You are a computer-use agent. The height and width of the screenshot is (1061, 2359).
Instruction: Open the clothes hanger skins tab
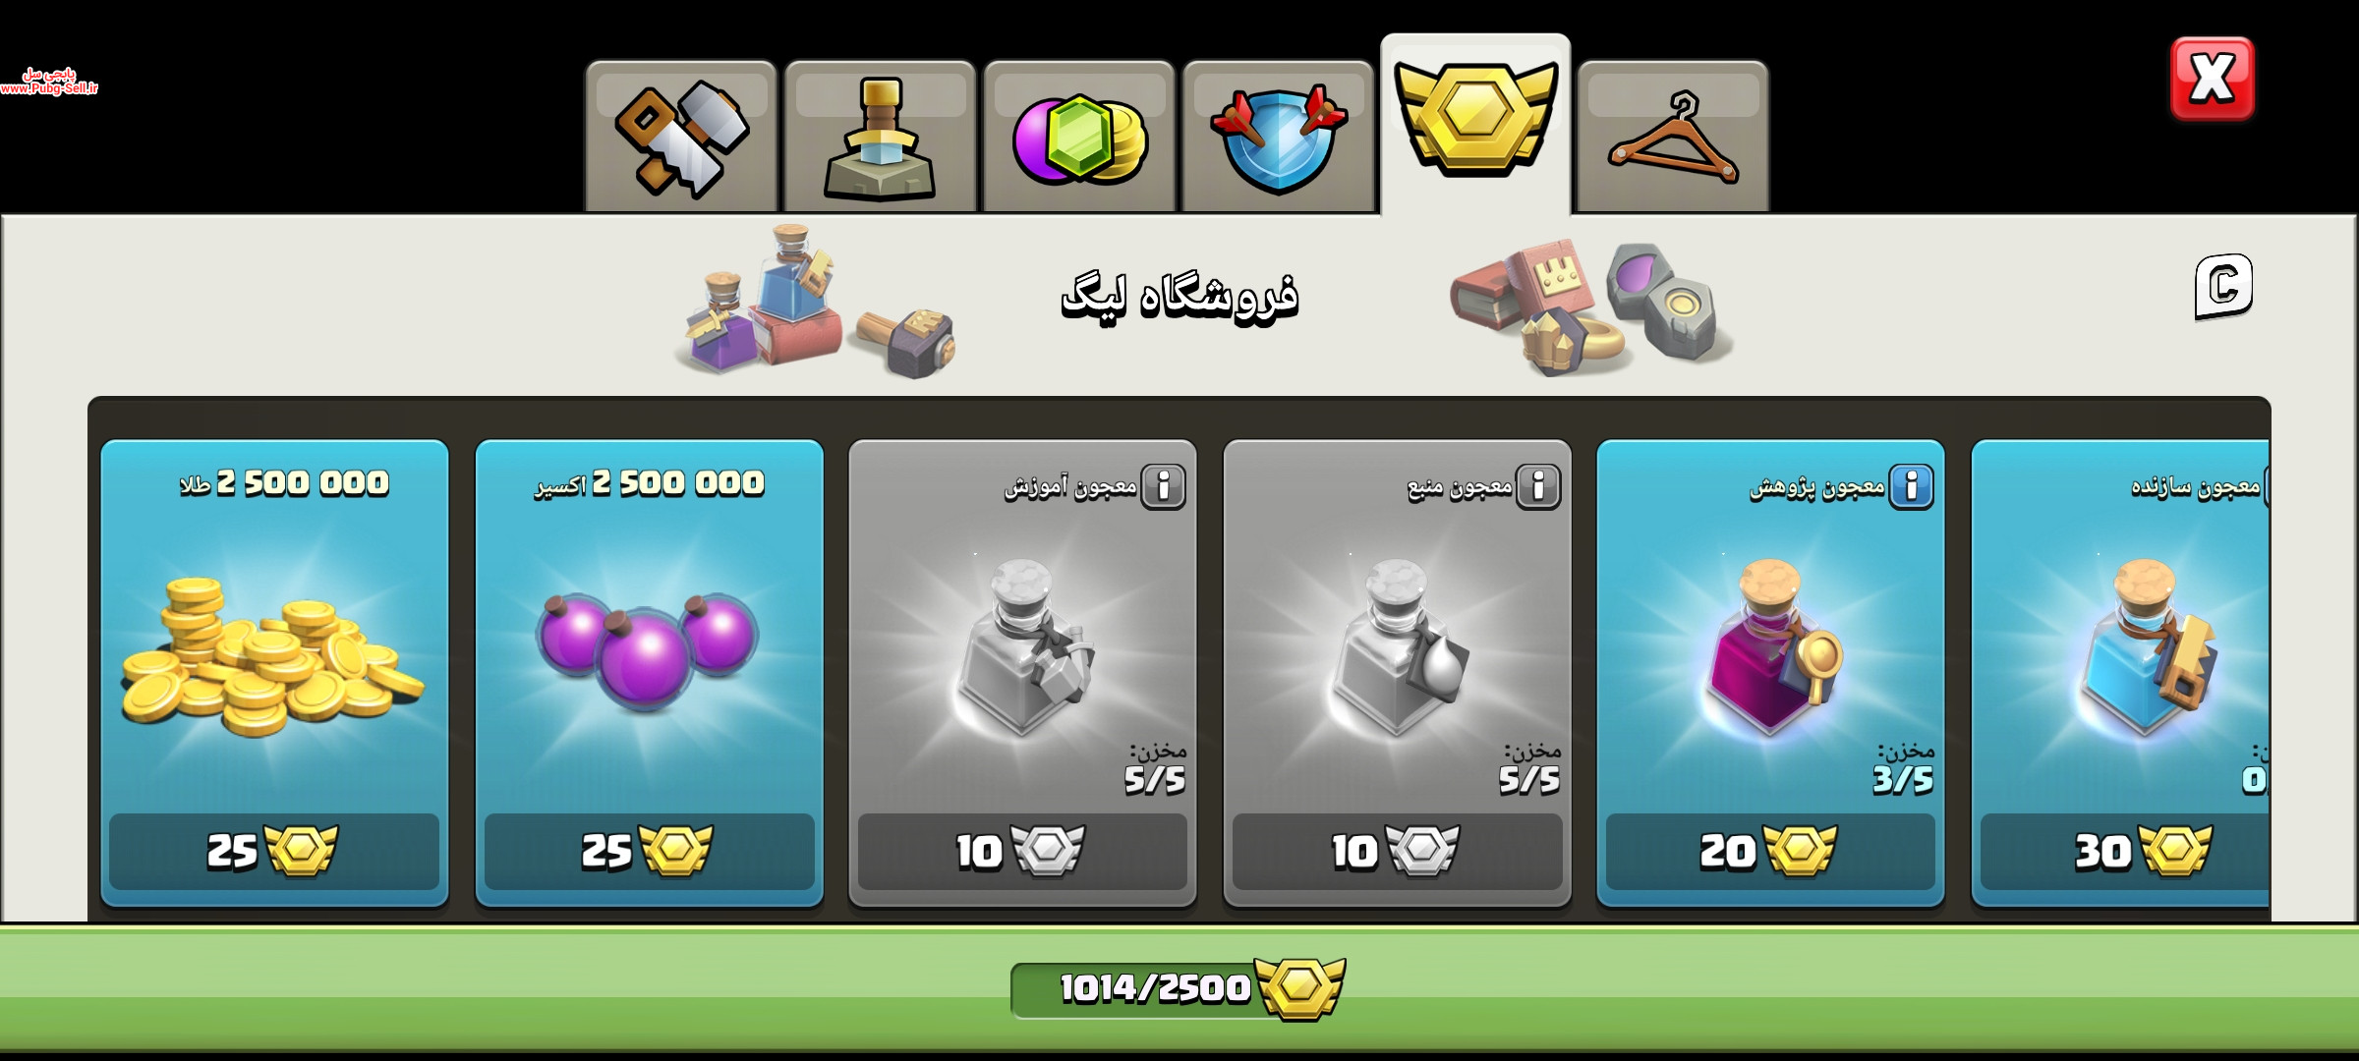(x=1673, y=137)
